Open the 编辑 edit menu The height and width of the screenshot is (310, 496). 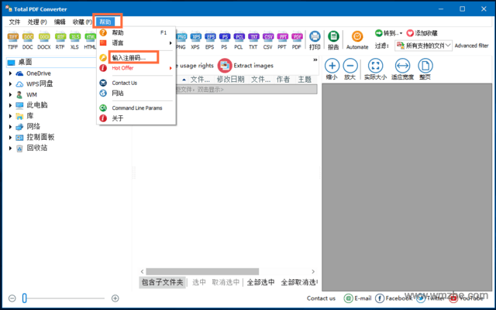click(x=60, y=22)
